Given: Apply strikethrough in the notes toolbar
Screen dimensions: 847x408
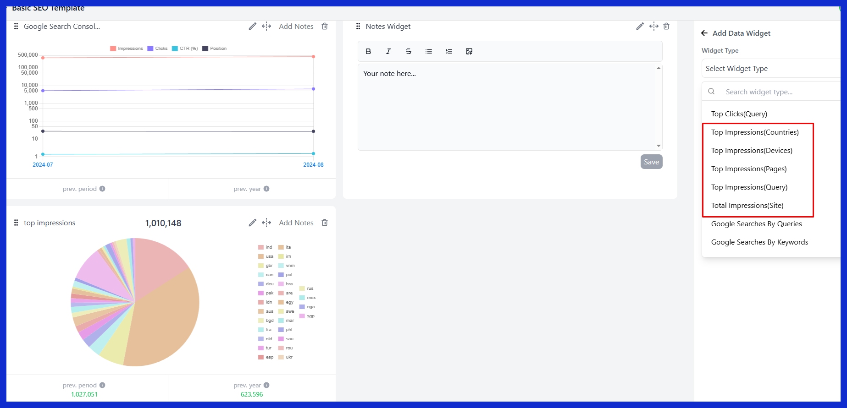Looking at the screenshot, I should point(409,51).
